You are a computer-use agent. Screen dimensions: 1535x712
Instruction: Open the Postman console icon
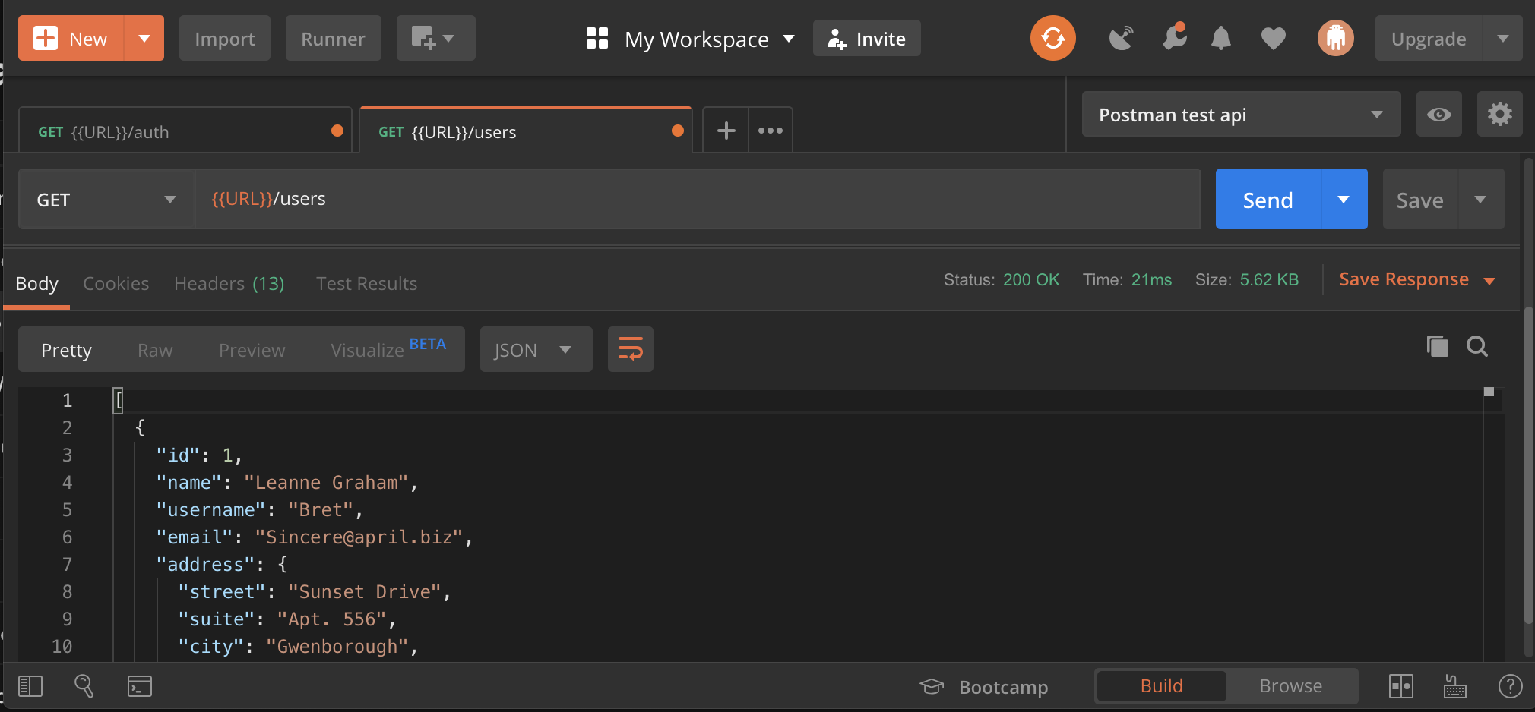click(140, 686)
